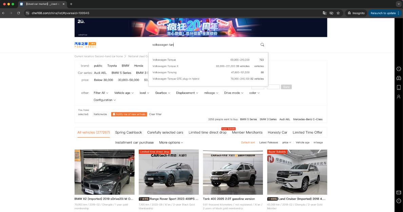This screenshot has width=403, height=212.
Task: Click the 20th anniversary banner ad
Action: [x=201, y=27]
